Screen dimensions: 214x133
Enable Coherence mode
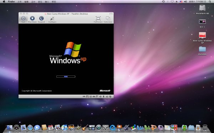click(x=108, y=19)
